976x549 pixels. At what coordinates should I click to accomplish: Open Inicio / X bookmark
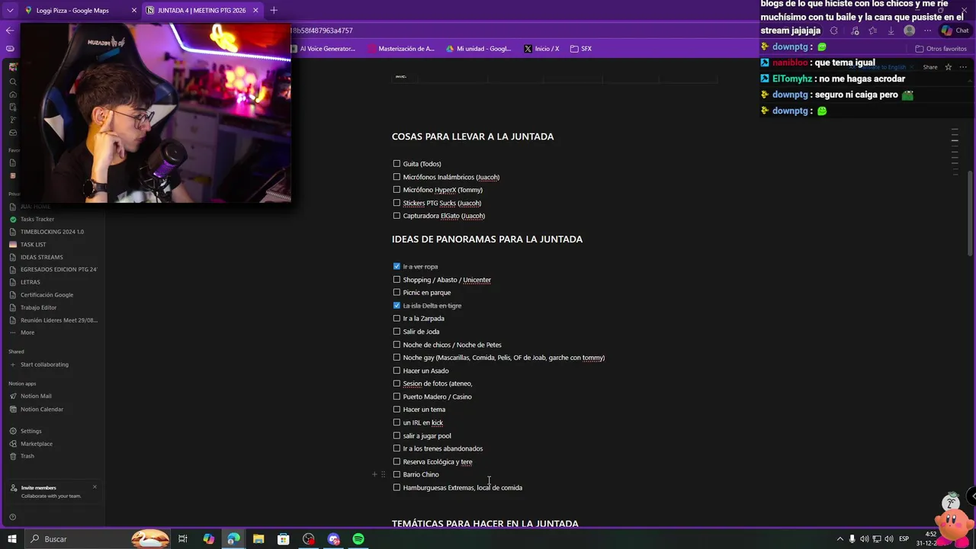pyautogui.click(x=542, y=49)
